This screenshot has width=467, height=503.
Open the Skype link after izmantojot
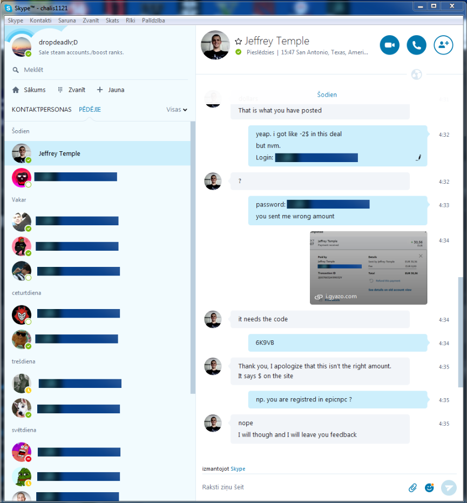pos(238,468)
